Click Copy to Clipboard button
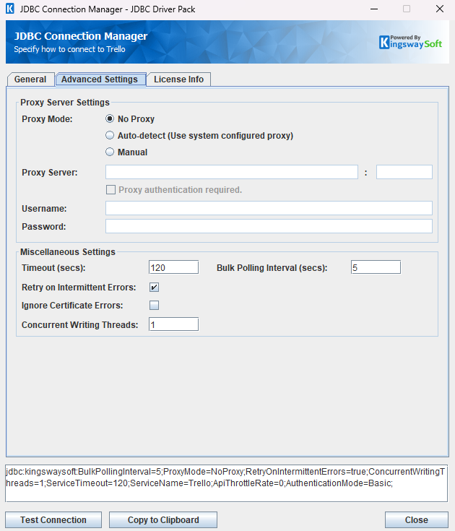455x531 pixels. [x=163, y=520]
